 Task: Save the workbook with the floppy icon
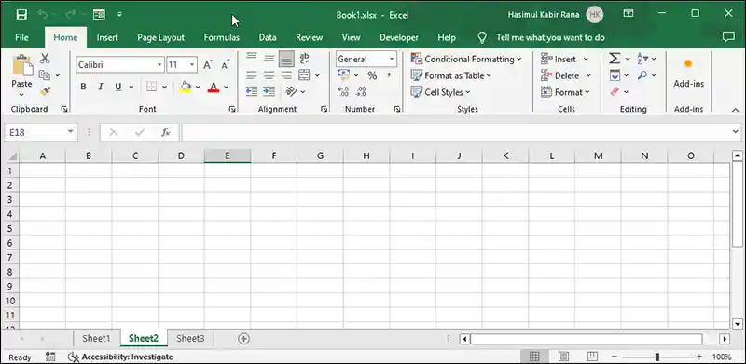(x=21, y=14)
